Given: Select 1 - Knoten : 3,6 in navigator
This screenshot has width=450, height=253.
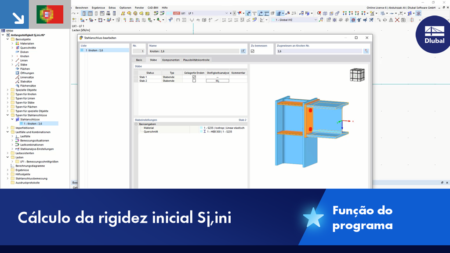Looking at the screenshot, I should pos(33,123).
